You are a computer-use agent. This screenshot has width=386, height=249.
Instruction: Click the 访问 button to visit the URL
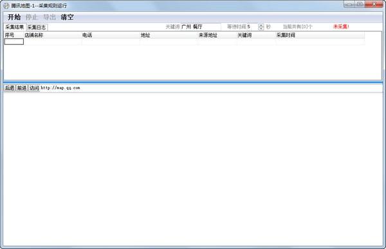point(34,88)
